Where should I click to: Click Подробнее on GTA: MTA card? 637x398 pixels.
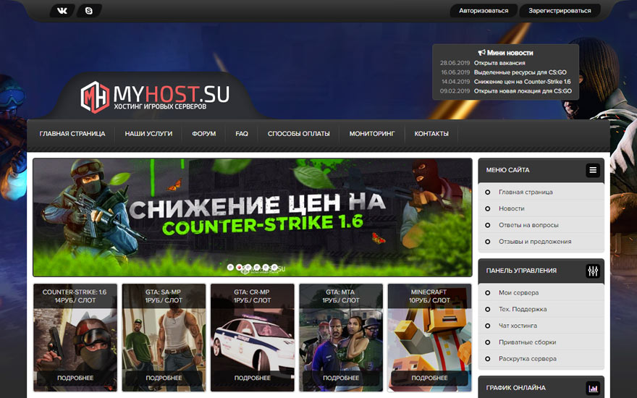[x=341, y=378]
